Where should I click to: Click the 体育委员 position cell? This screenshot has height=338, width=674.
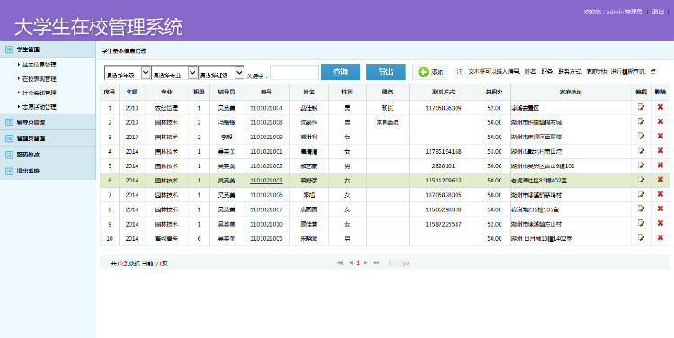(x=387, y=122)
